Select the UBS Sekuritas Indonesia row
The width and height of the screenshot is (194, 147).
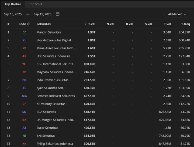pos(53,56)
